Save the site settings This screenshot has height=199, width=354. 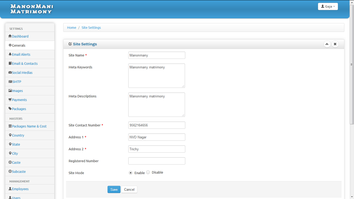coord(114,189)
